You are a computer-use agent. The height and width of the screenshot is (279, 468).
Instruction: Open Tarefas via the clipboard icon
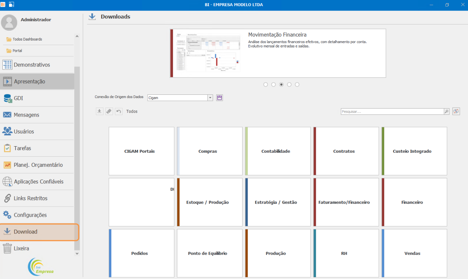(x=7, y=148)
